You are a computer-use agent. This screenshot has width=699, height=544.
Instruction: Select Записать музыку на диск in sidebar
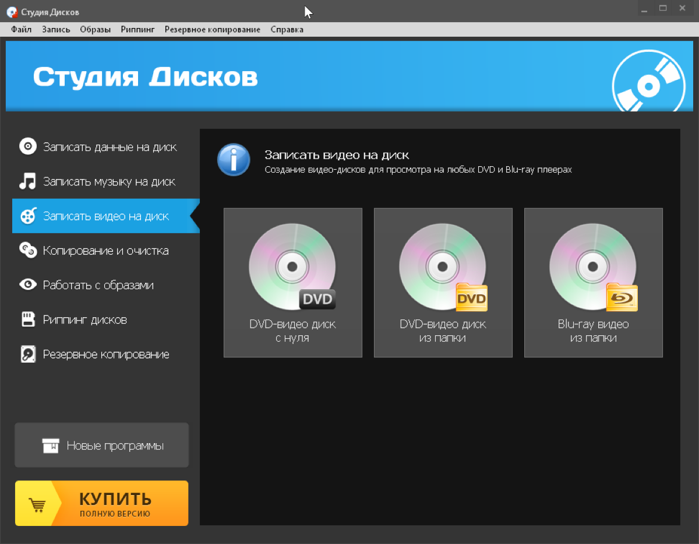[x=105, y=181]
